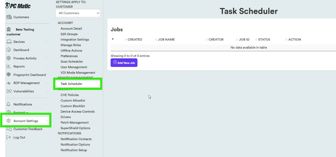
Task: Open Drivers settings
Action: pos(66,117)
